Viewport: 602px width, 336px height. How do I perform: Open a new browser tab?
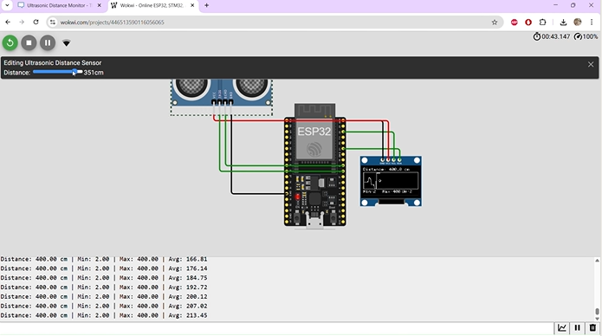(x=206, y=5)
